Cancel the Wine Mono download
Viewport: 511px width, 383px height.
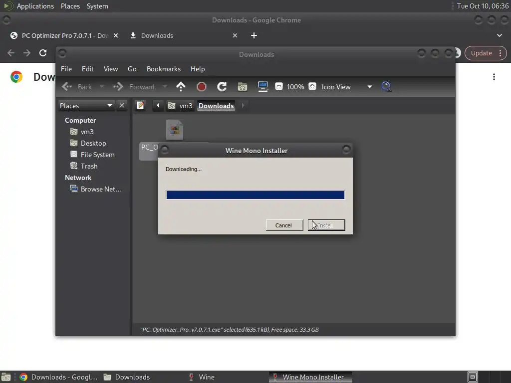point(284,225)
